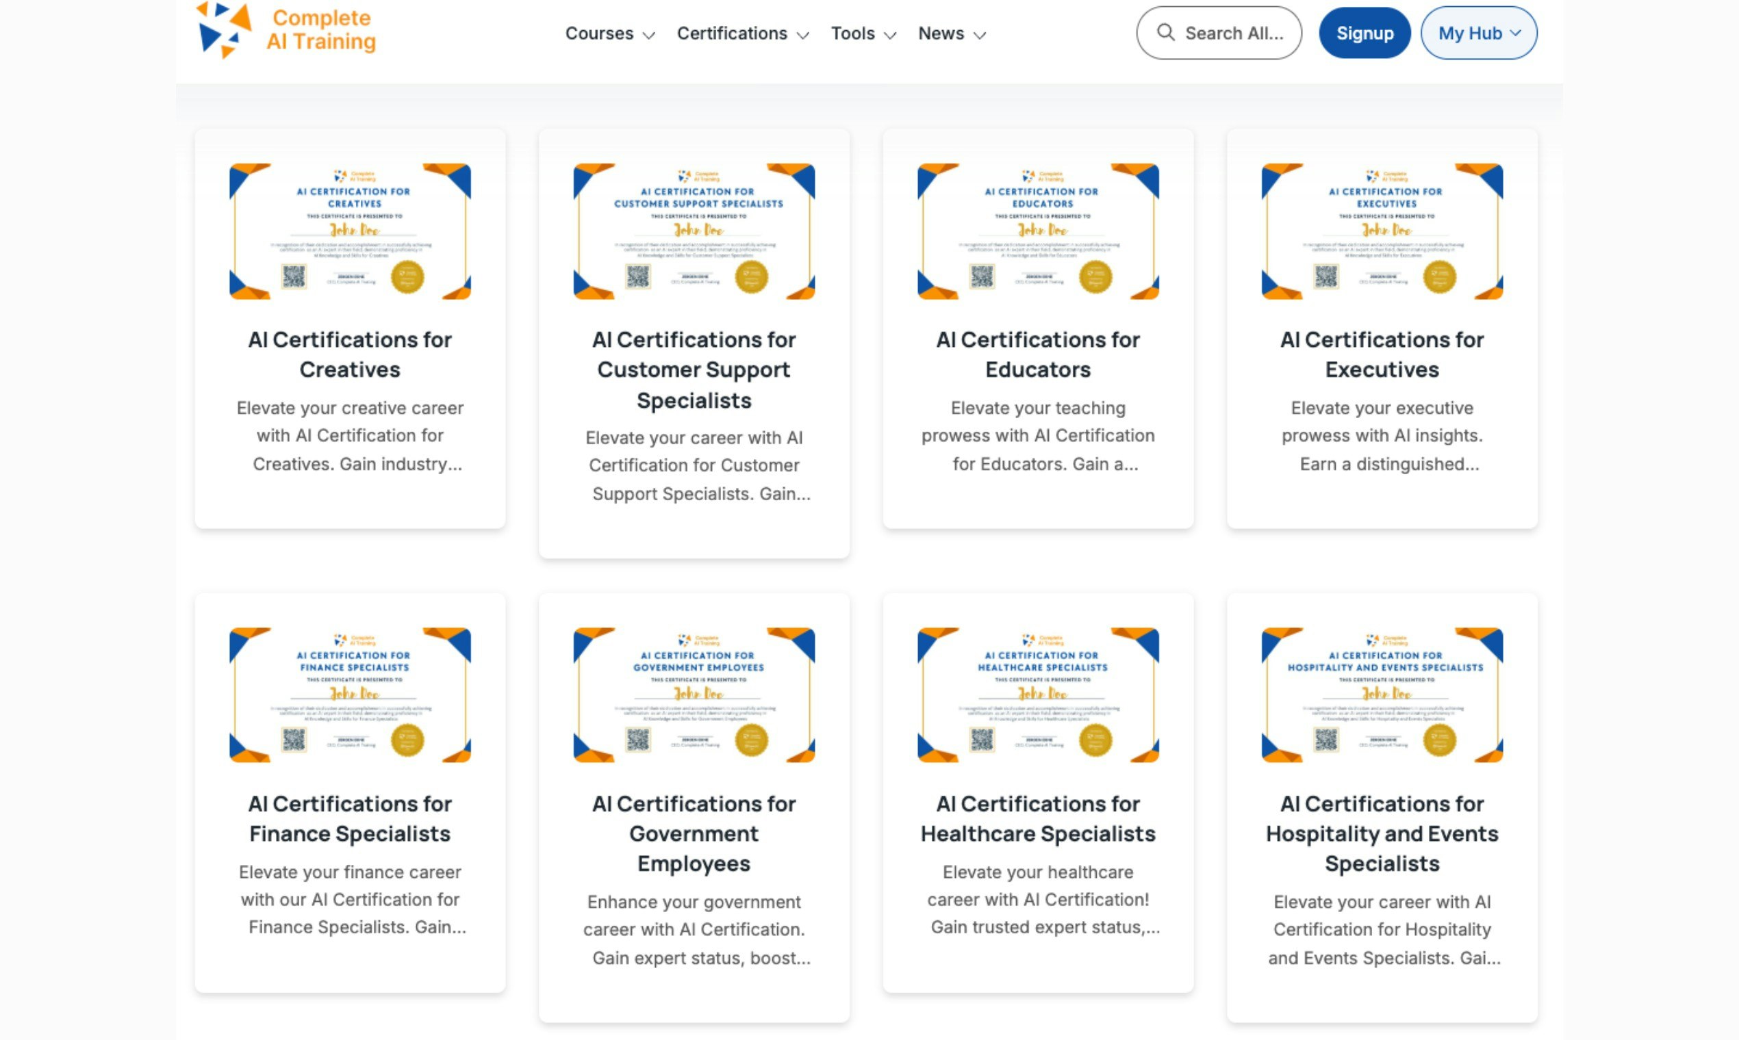Select the Certifications menu item
This screenshot has width=1739, height=1040.
(731, 34)
